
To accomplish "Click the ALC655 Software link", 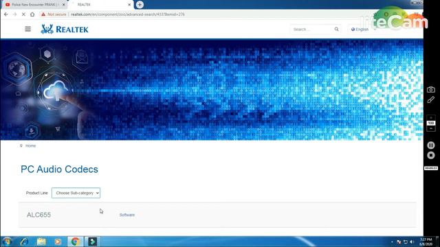I will pos(127,215).
